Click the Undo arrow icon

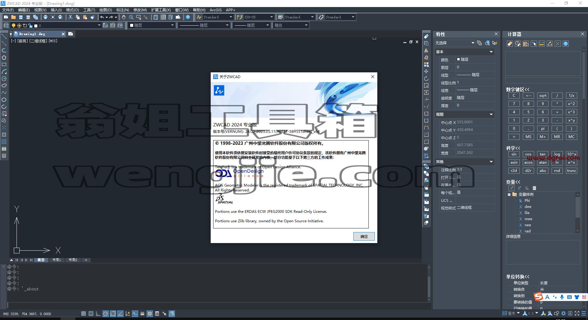tap(102, 17)
